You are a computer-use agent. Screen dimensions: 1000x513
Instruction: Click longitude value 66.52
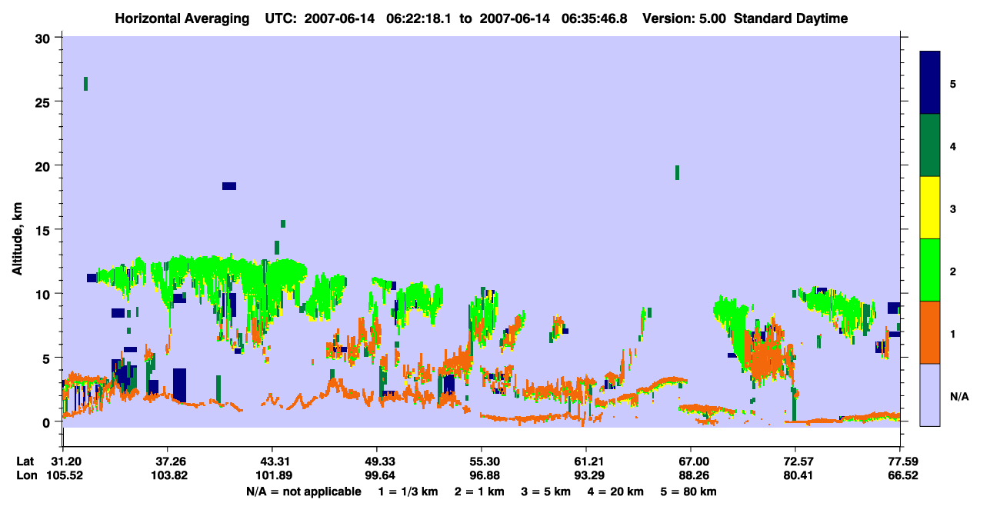(899, 475)
